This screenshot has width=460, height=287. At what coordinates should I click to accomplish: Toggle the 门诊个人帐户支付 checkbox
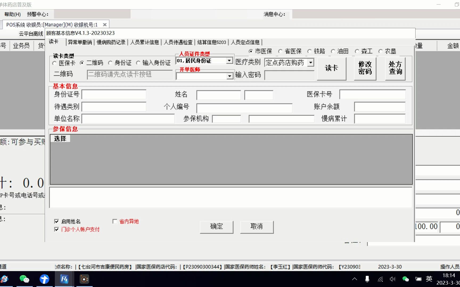(x=56, y=229)
